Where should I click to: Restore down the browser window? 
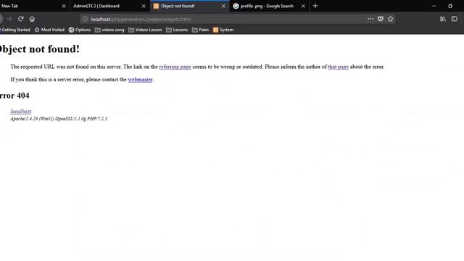coord(450,6)
